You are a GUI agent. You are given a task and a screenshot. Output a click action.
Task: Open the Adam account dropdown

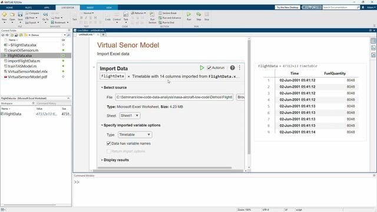(371, 8)
